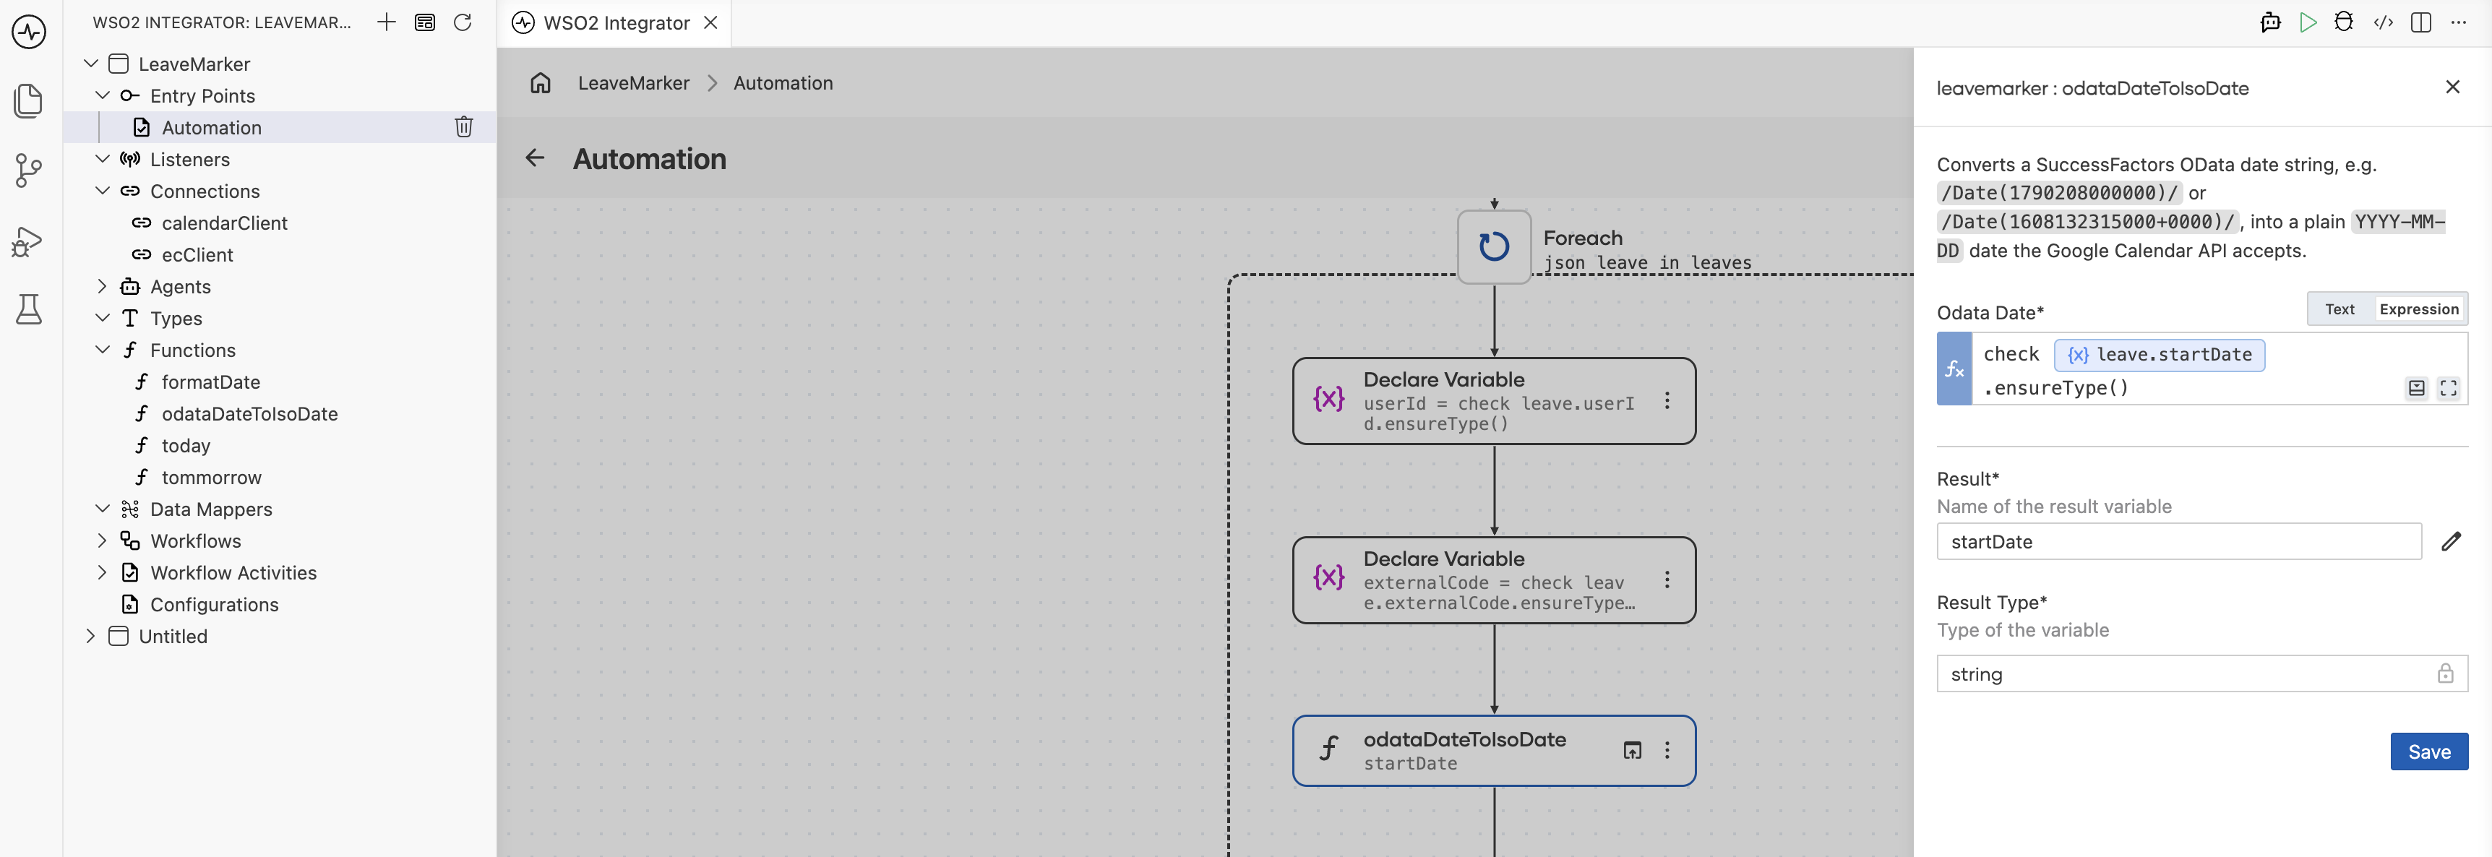Close the odataDateToIsoDate side panel
This screenshot has width=2492, height=857.
2452,87
